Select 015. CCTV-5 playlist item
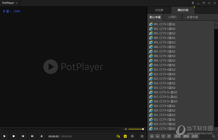Screen dimensions: 218x140 (181, 88)
